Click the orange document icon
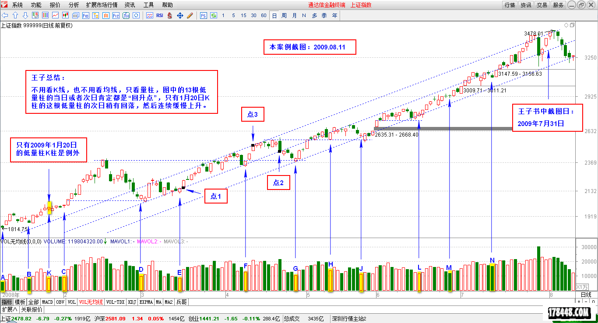The width and height of the screenshot is (598, 323). [106, 15]
